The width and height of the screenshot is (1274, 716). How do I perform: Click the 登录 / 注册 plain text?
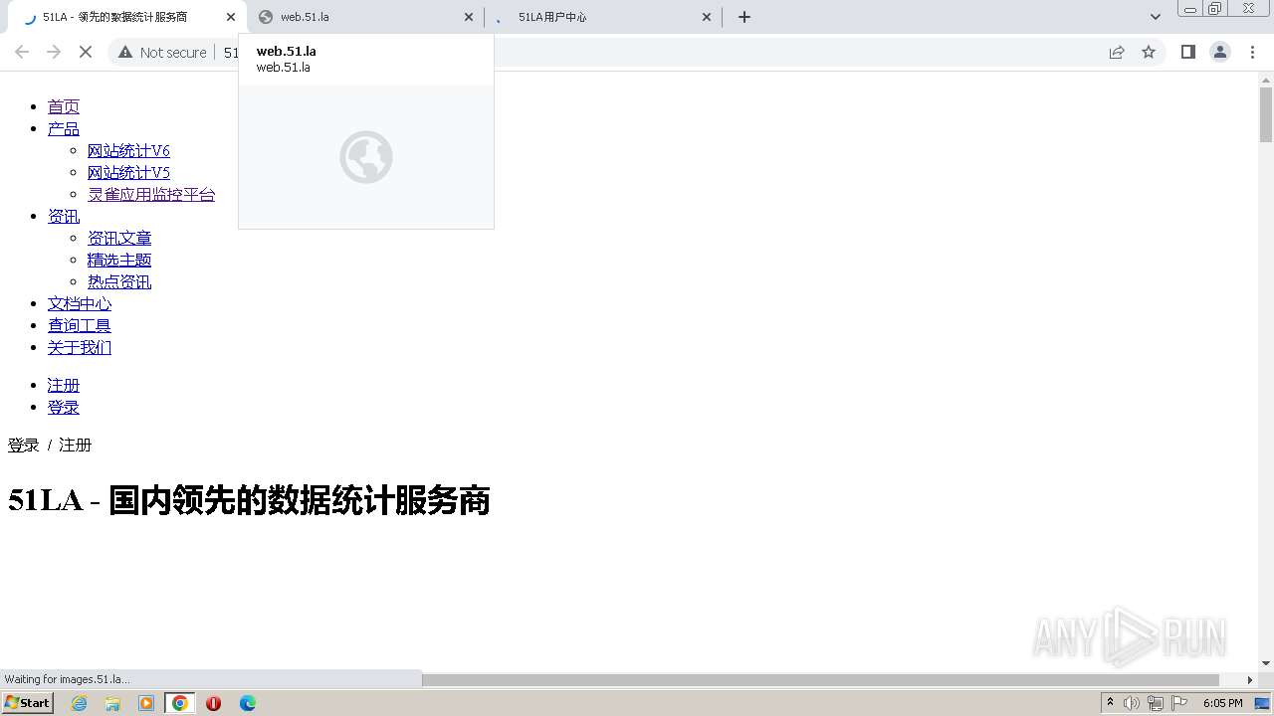coord(50,445)
